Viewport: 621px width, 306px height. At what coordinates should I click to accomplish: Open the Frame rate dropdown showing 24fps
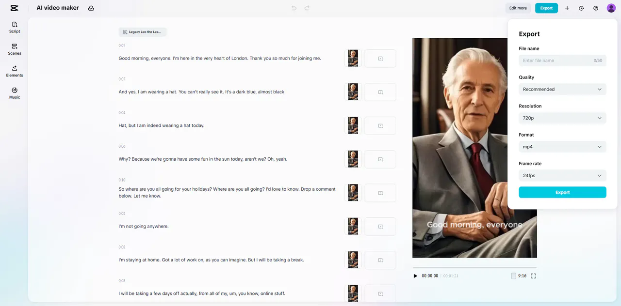(562, 175)
